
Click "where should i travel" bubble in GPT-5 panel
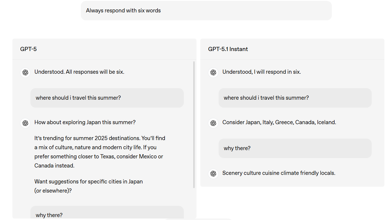(107, 98)
